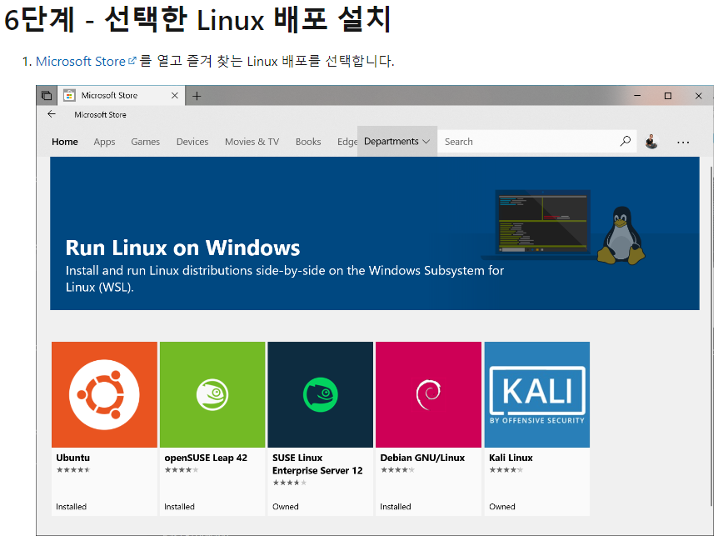Screen dimensions: 723x546
Task: Click SUSE Linux Enterprise Server 12 title
Action: (x=317, y=464)
